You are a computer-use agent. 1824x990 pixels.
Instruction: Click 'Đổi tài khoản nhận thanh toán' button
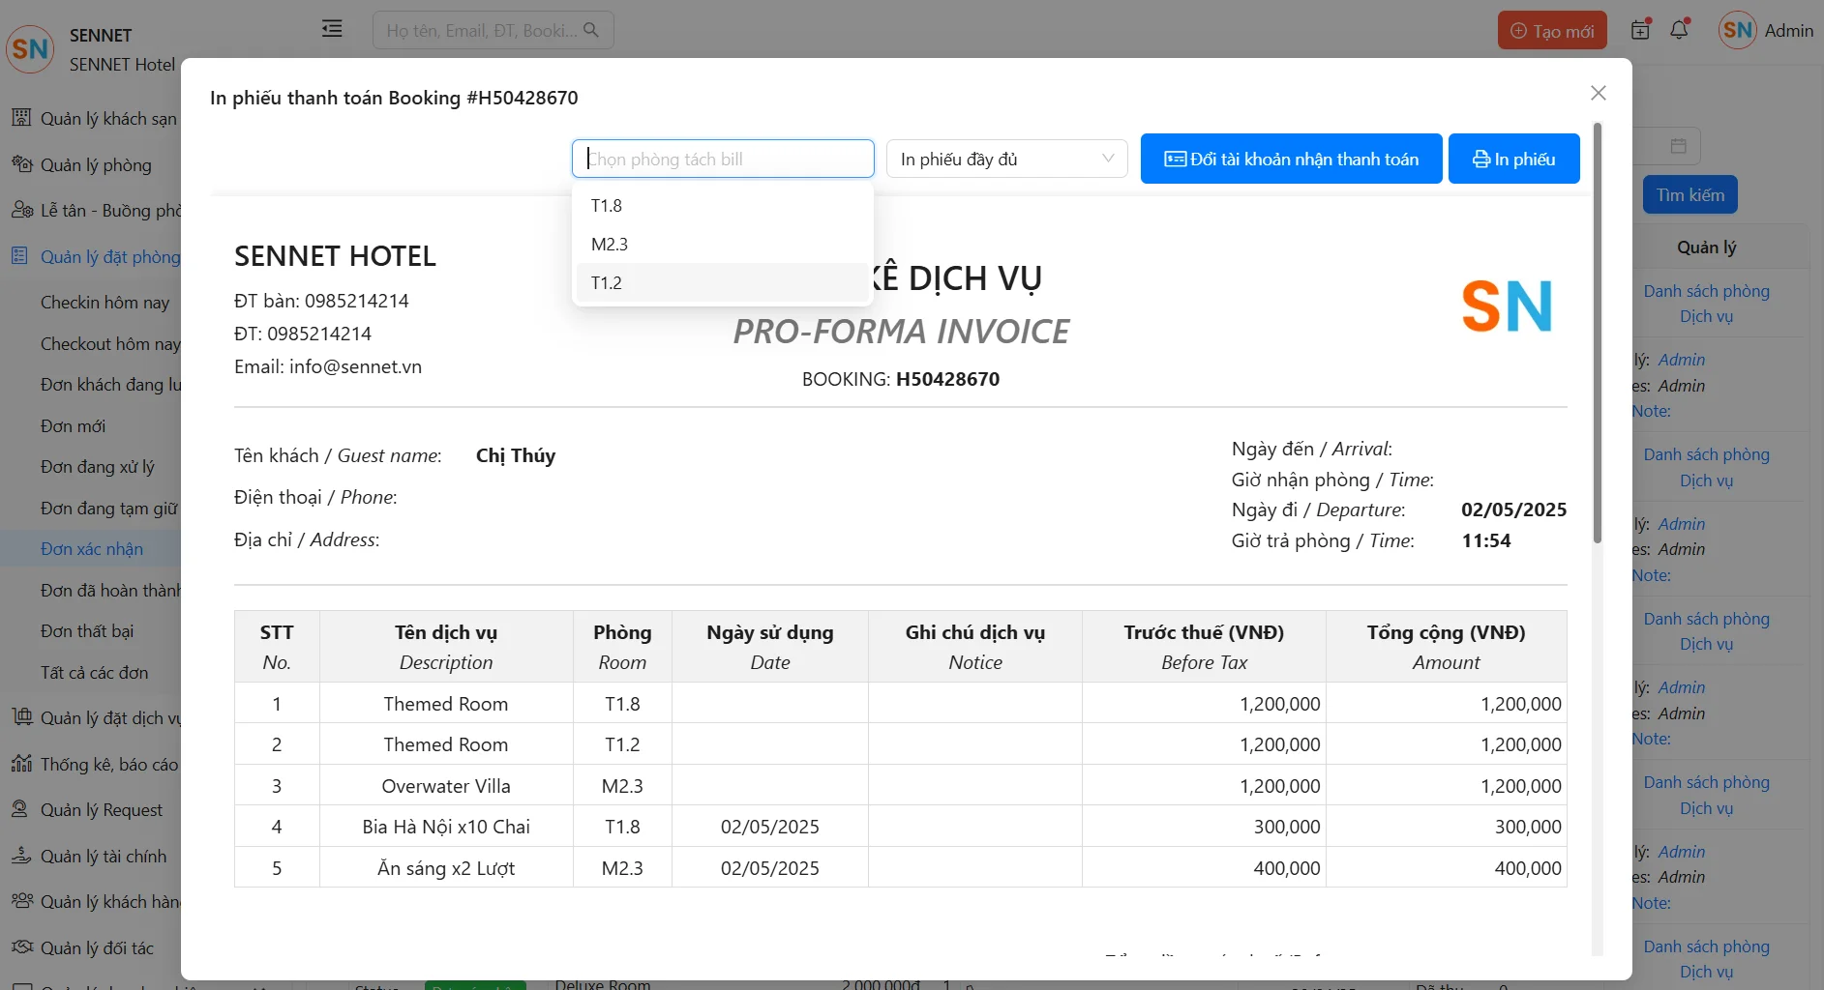click(1291, 160)
